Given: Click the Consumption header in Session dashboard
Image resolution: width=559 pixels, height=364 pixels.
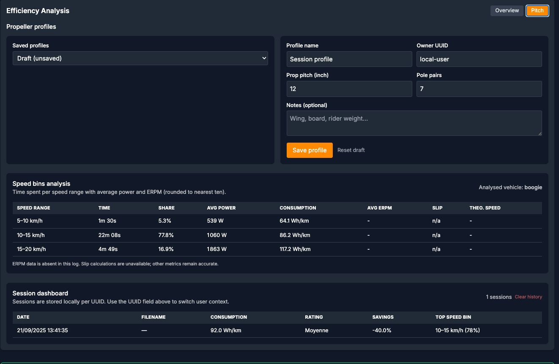Looking at the screenshot, I should click(228, 317).
